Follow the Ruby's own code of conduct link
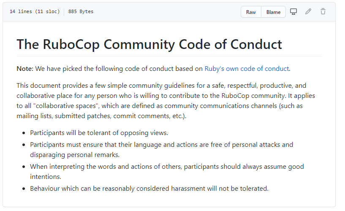The image size is (345, 211). pyautogui.click(x=247, y=68)
